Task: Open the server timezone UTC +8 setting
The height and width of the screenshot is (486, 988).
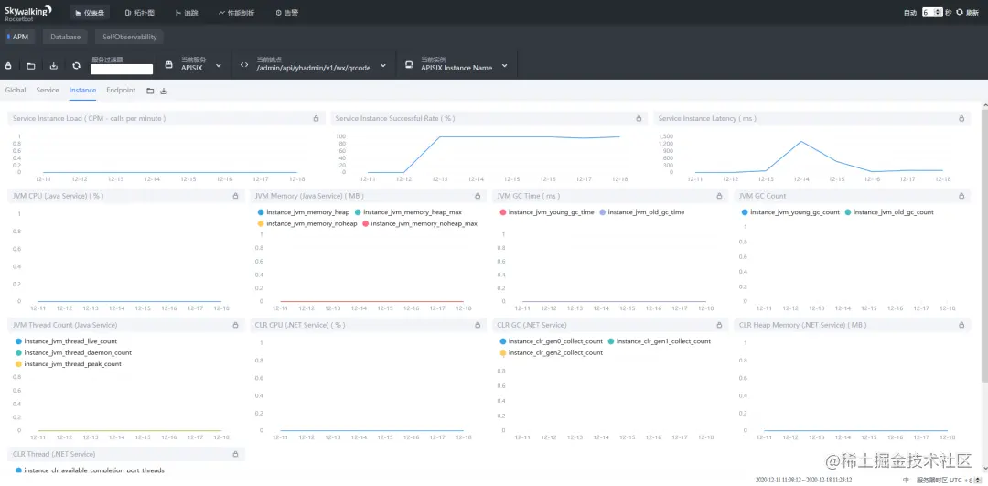Action: (947, 480)
